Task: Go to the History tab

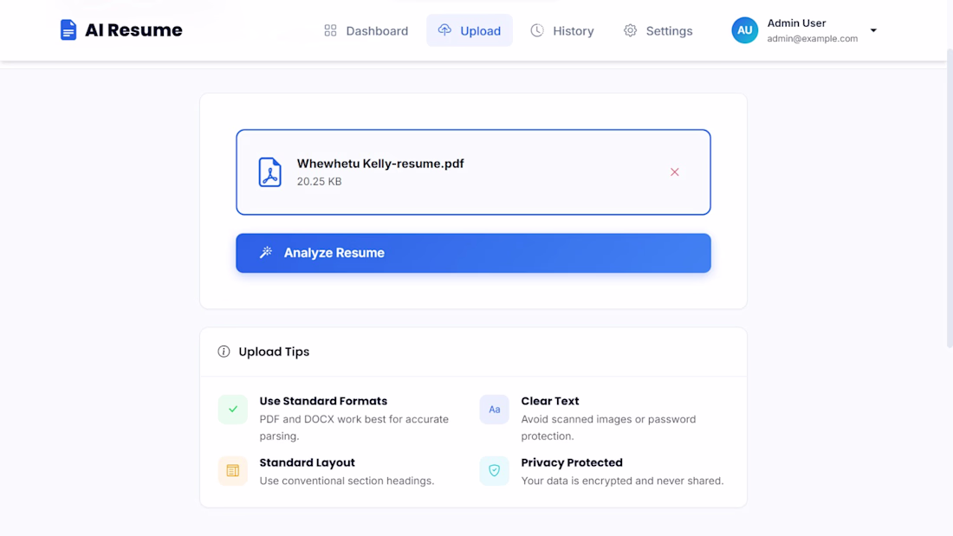Action: pos(562,30)
